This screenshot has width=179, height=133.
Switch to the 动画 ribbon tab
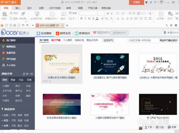pyautogui.click(x=41, y=8)
